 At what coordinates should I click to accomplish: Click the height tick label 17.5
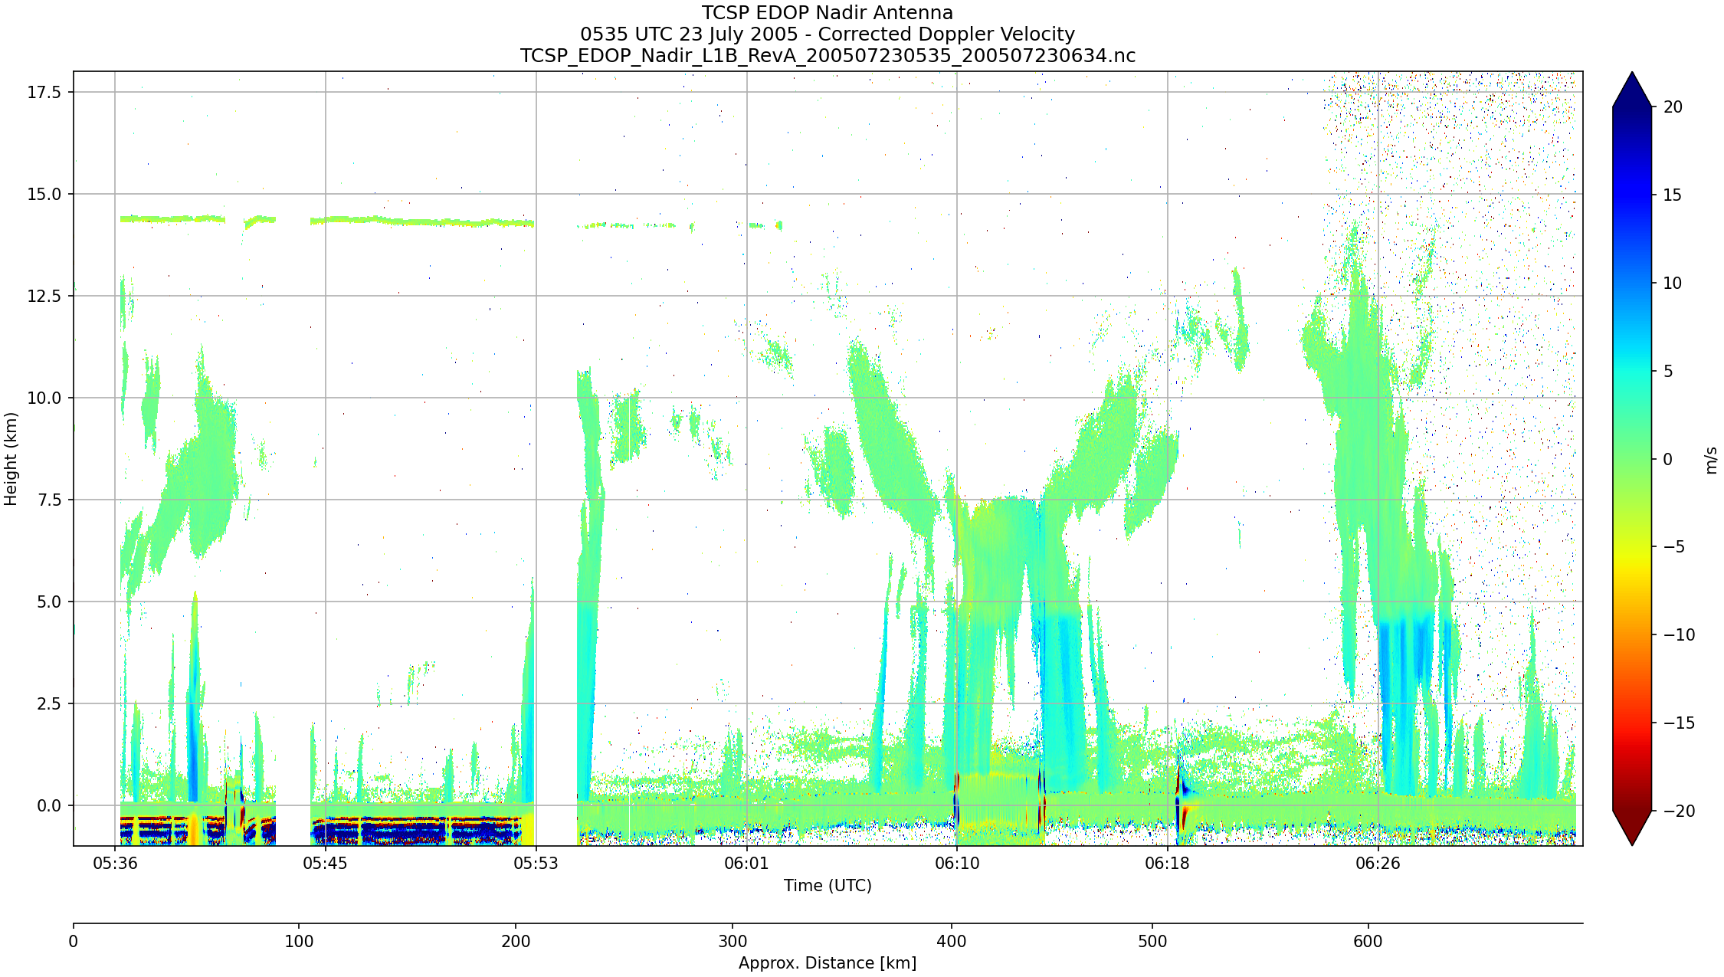[x=44, y=92]
